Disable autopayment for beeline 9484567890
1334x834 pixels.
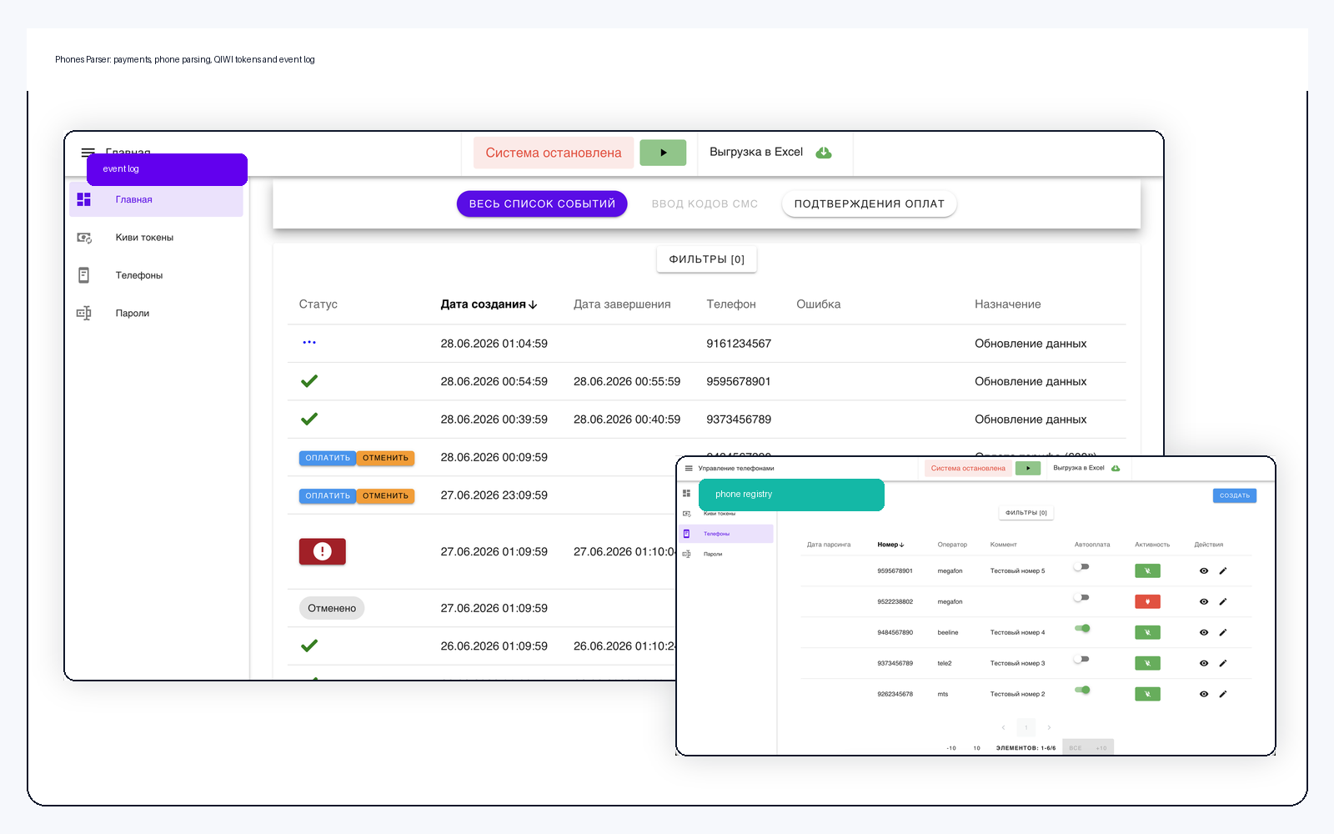click(1082, 629)
